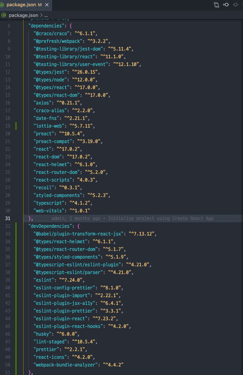Click the version value "^4.4.2"
This screenshot has width=243, height=375.
pos(113,365)
